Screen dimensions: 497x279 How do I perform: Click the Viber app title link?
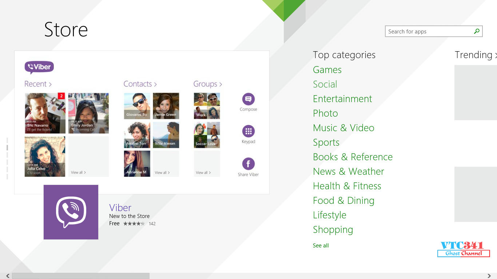pyautogui.click(x=120, y=208)
